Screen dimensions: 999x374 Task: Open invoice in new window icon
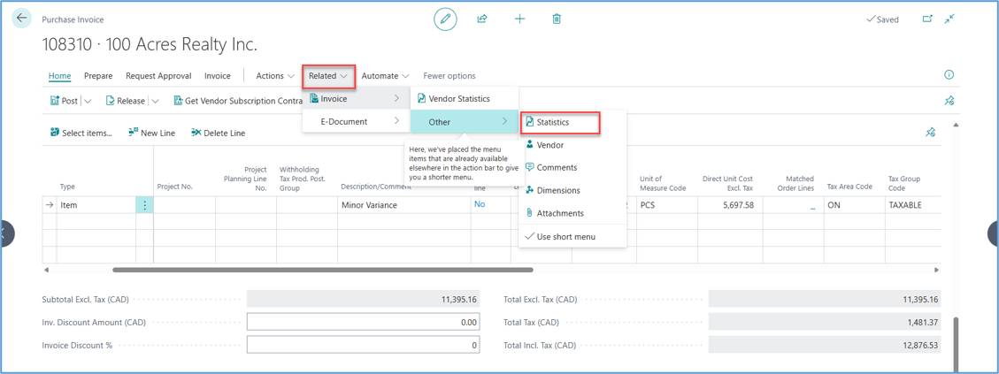click(927, 19)
